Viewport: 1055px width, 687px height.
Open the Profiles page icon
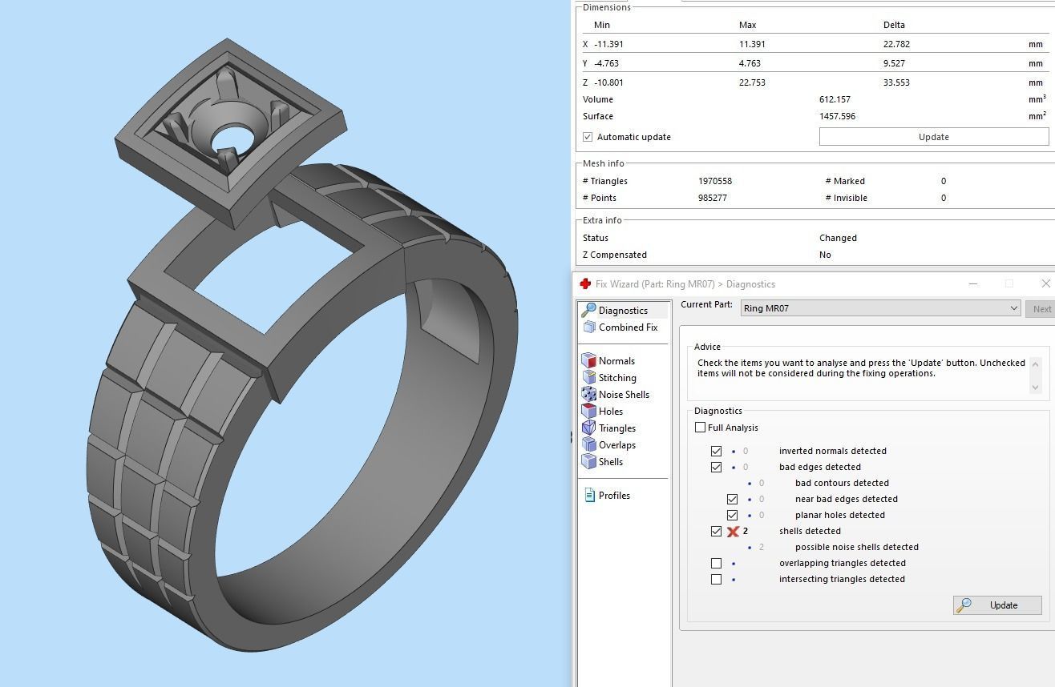coord(589,495)
